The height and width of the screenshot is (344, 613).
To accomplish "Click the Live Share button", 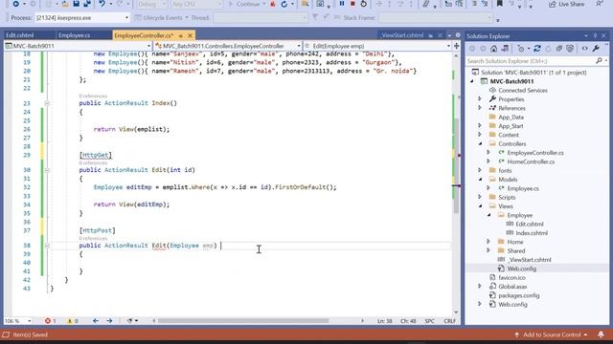I will pyautogui.click(x=566, y=4).
